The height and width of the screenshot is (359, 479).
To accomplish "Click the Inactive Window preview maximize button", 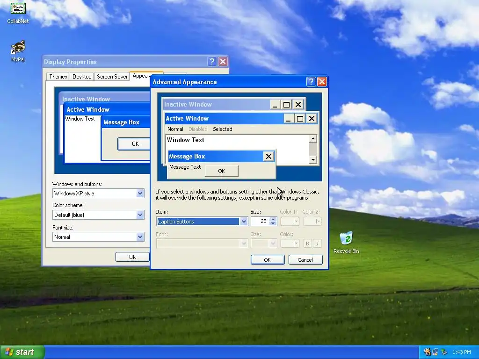I will pyautogui.click(x=286, y=105).
